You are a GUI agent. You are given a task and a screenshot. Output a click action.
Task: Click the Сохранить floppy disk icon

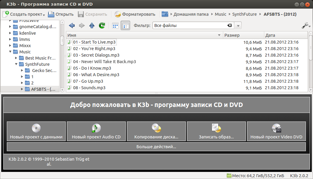(81, 14)
